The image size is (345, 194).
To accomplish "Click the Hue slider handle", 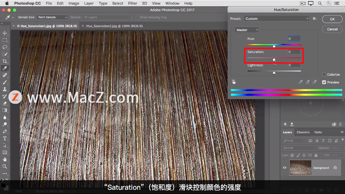I will 274,46.
